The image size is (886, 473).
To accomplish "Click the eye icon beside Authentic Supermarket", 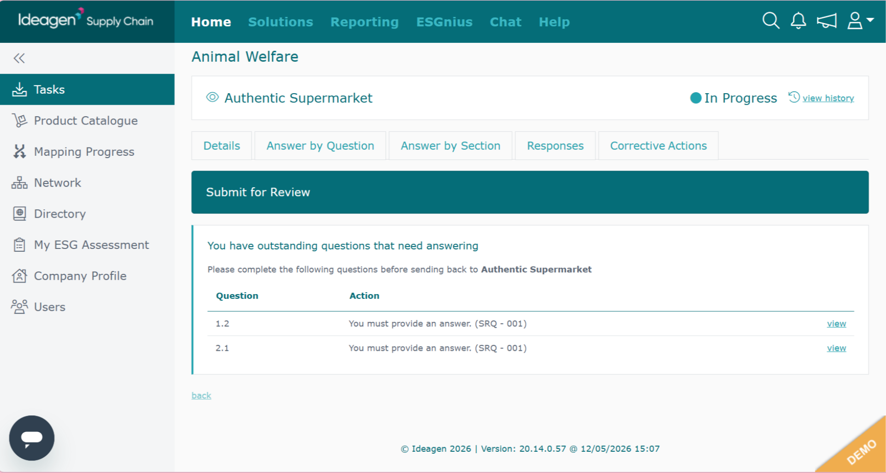I will [212, 97].
